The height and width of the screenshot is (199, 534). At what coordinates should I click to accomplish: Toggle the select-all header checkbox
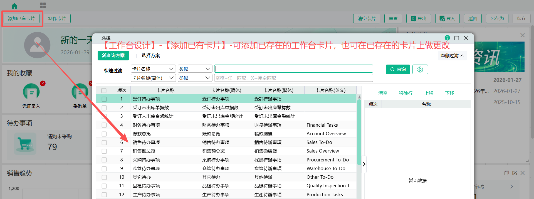[x=104, y=90]
